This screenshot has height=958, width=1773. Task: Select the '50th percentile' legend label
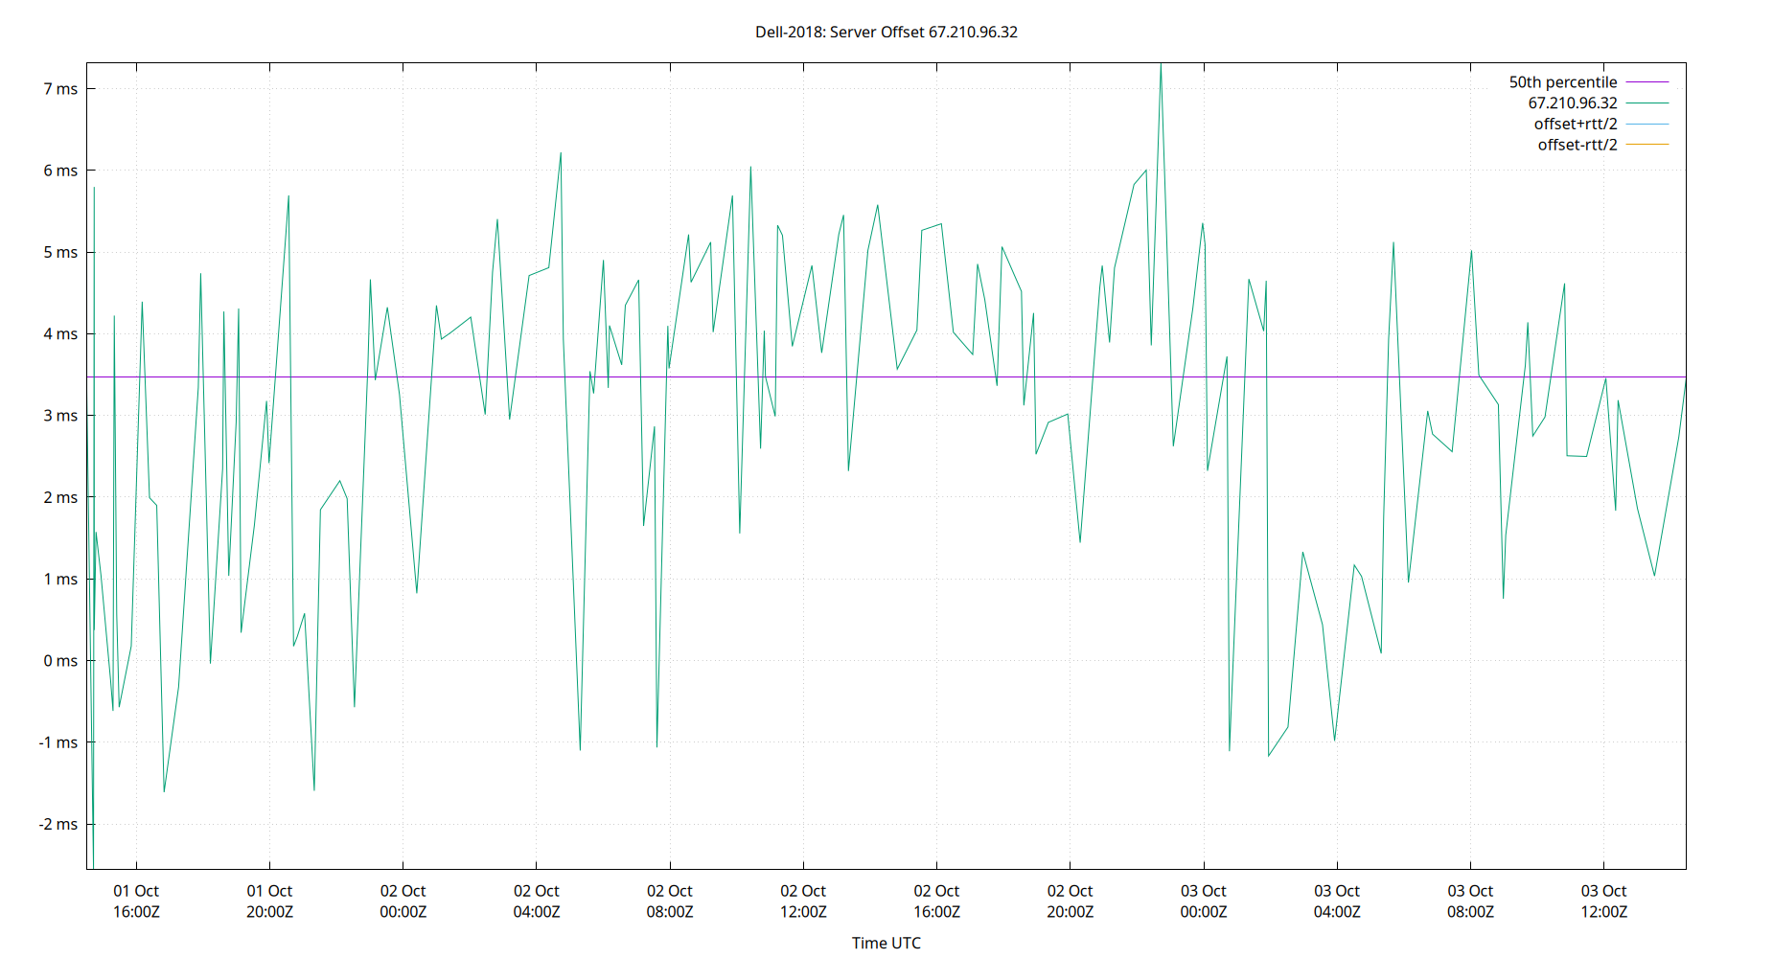click(1563, 82)
